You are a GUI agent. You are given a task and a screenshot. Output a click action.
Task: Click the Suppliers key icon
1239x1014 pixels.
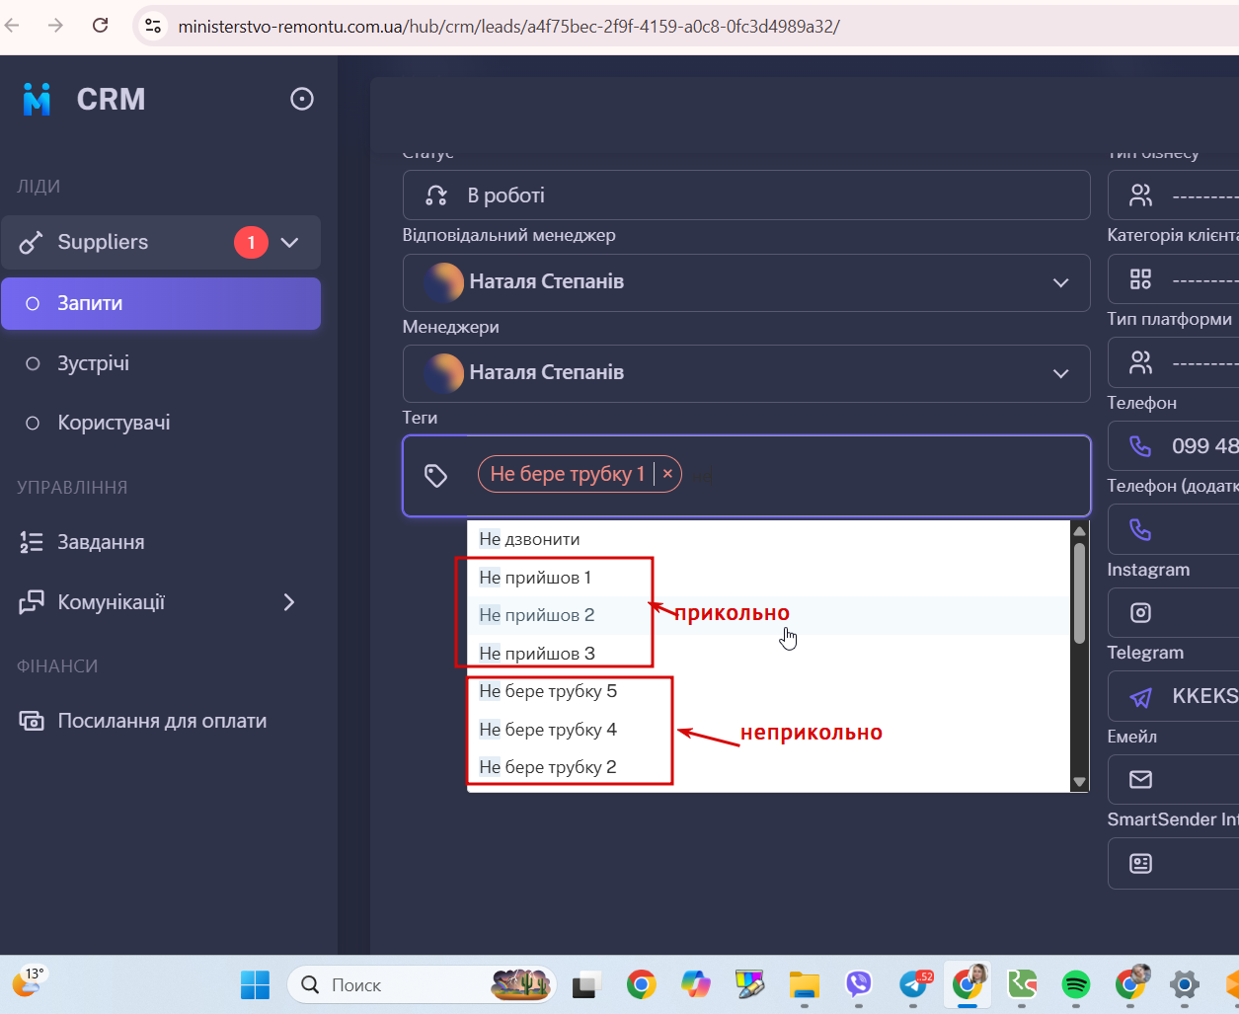[32, 242]
